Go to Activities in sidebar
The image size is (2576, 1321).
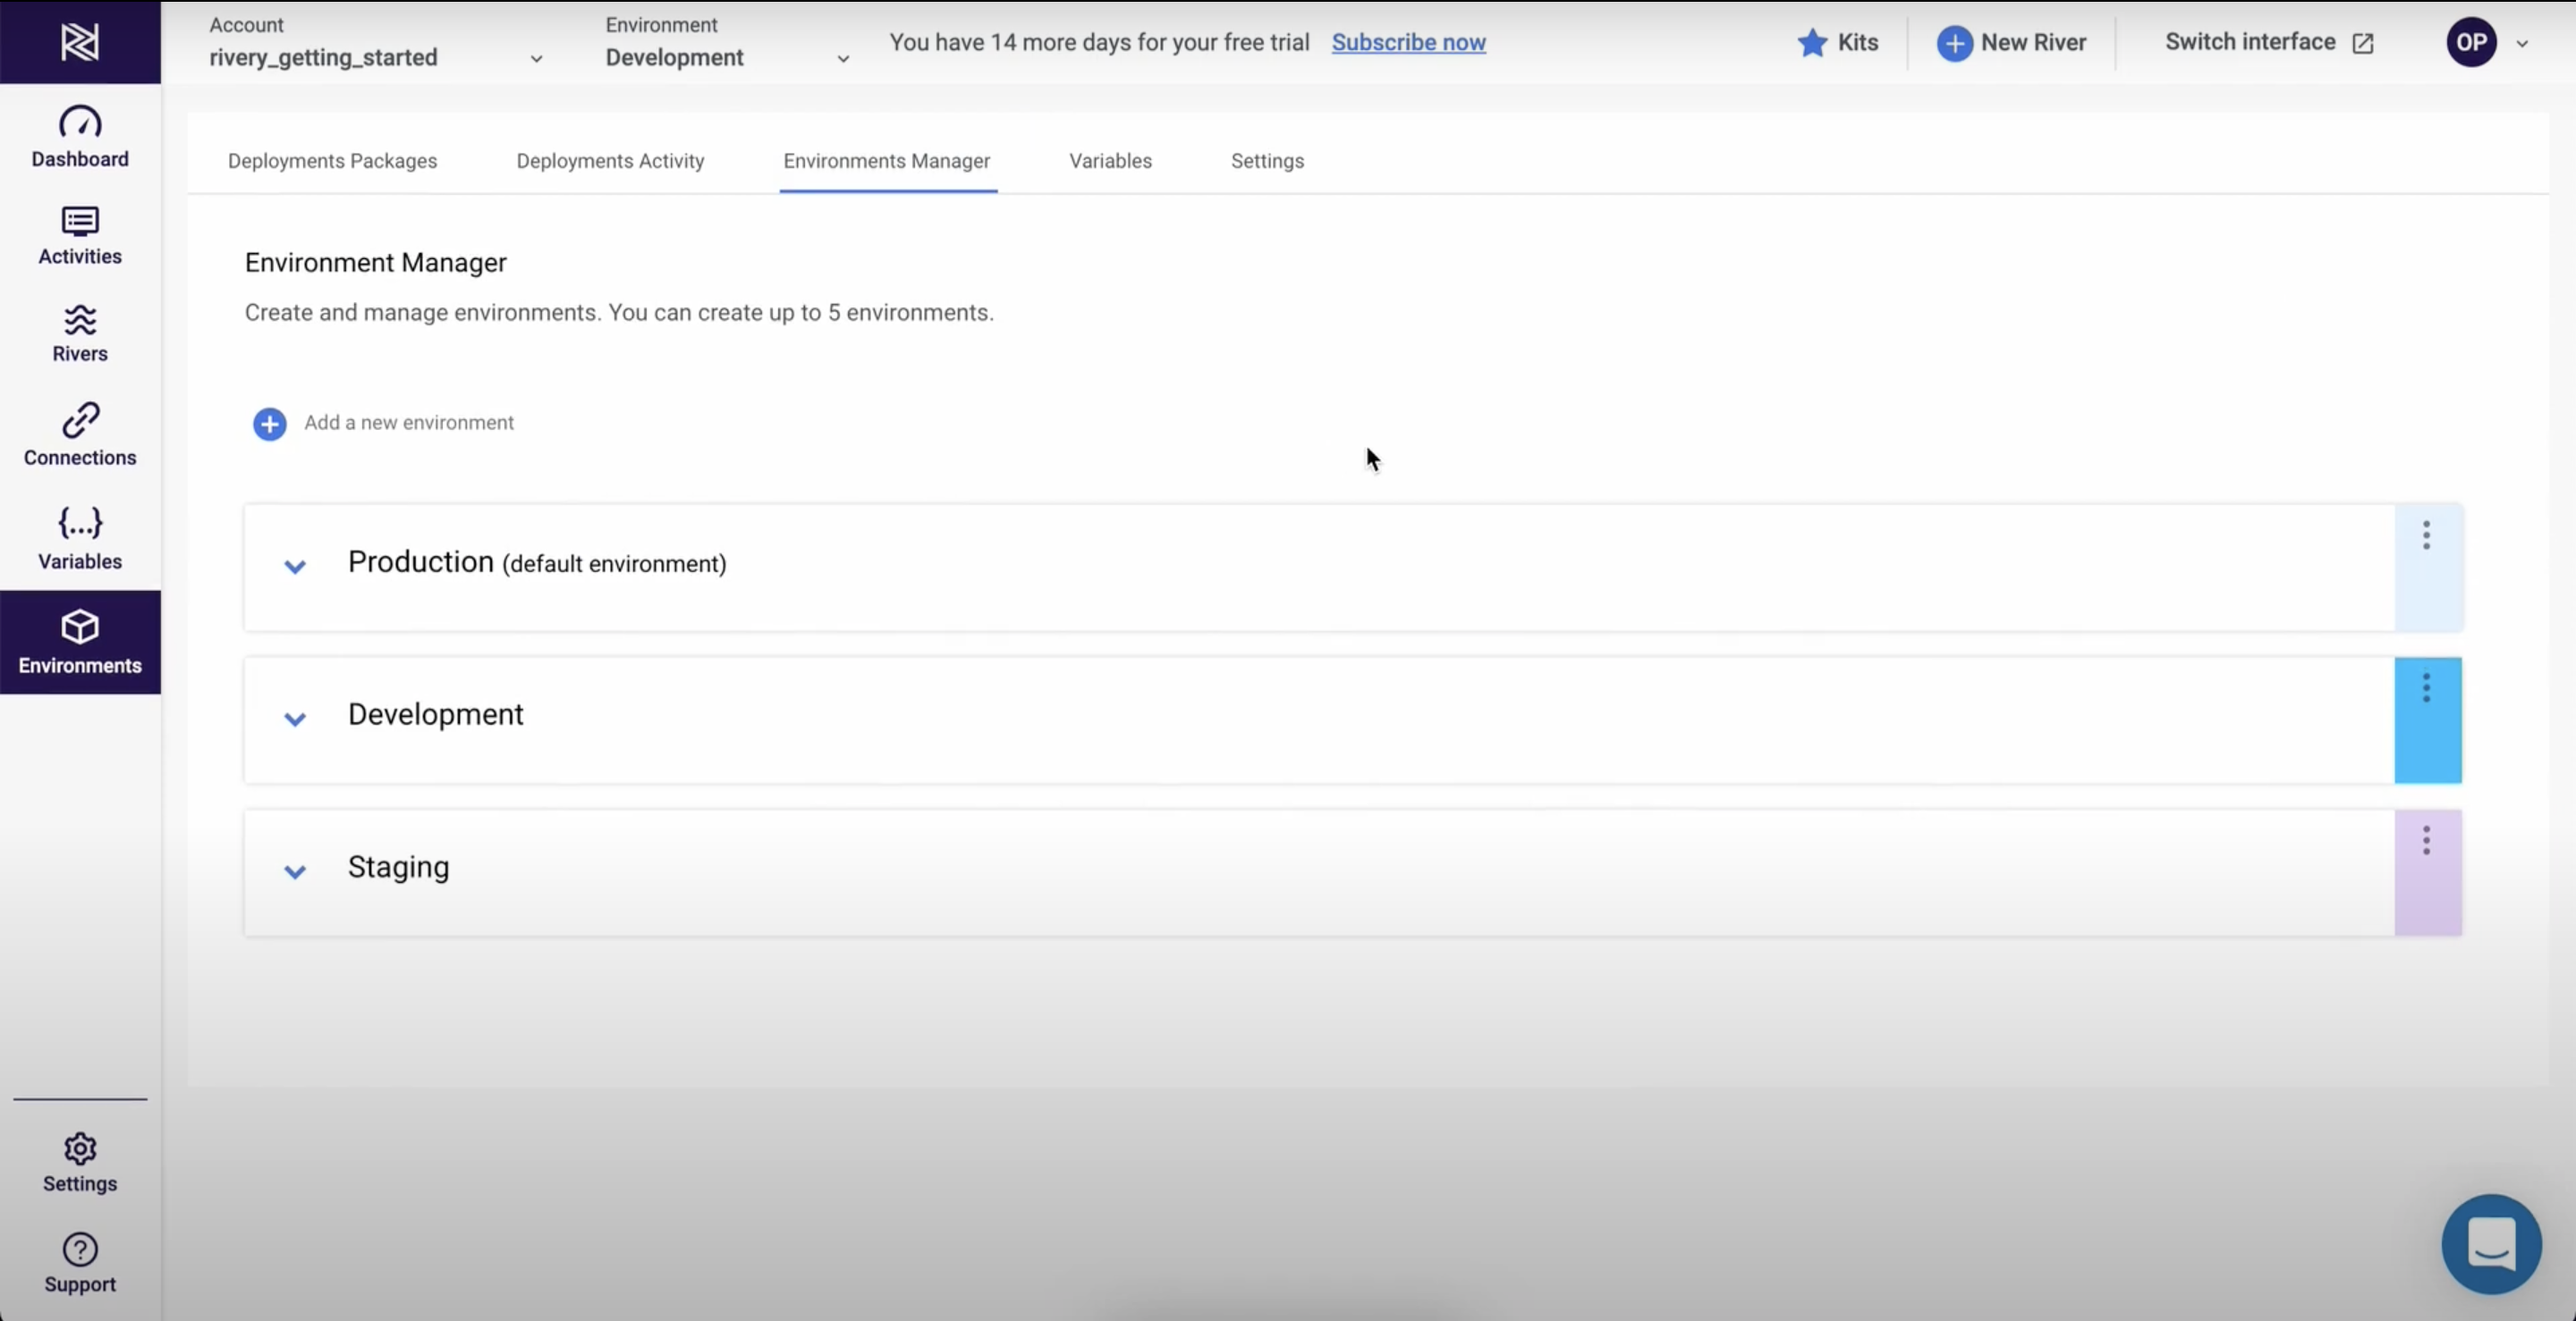[80, 235]
